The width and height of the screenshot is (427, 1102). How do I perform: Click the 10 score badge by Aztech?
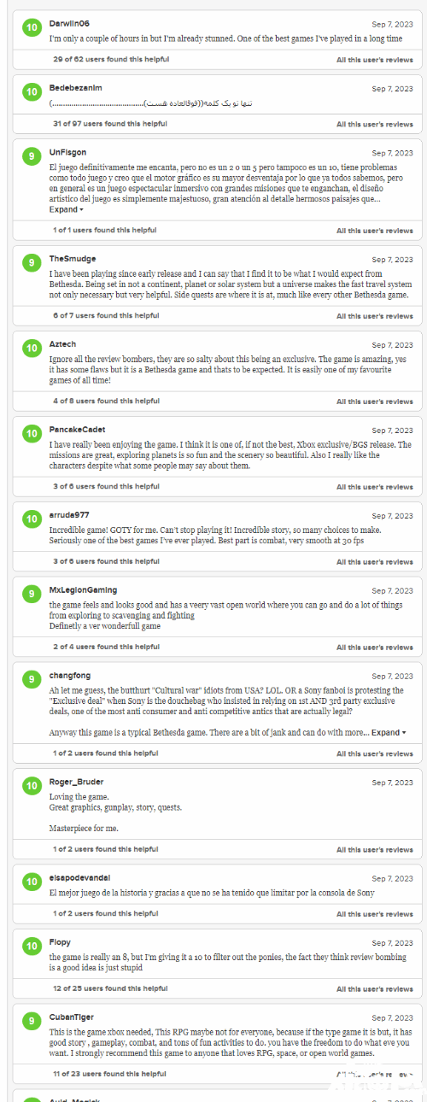click(x=32, y=349)
